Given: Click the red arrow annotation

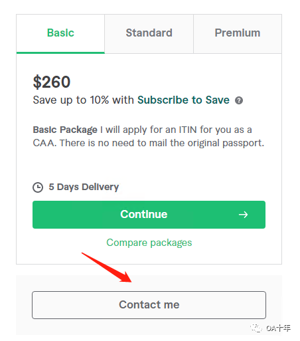Looking at the screenshot, I should point(107,267).
